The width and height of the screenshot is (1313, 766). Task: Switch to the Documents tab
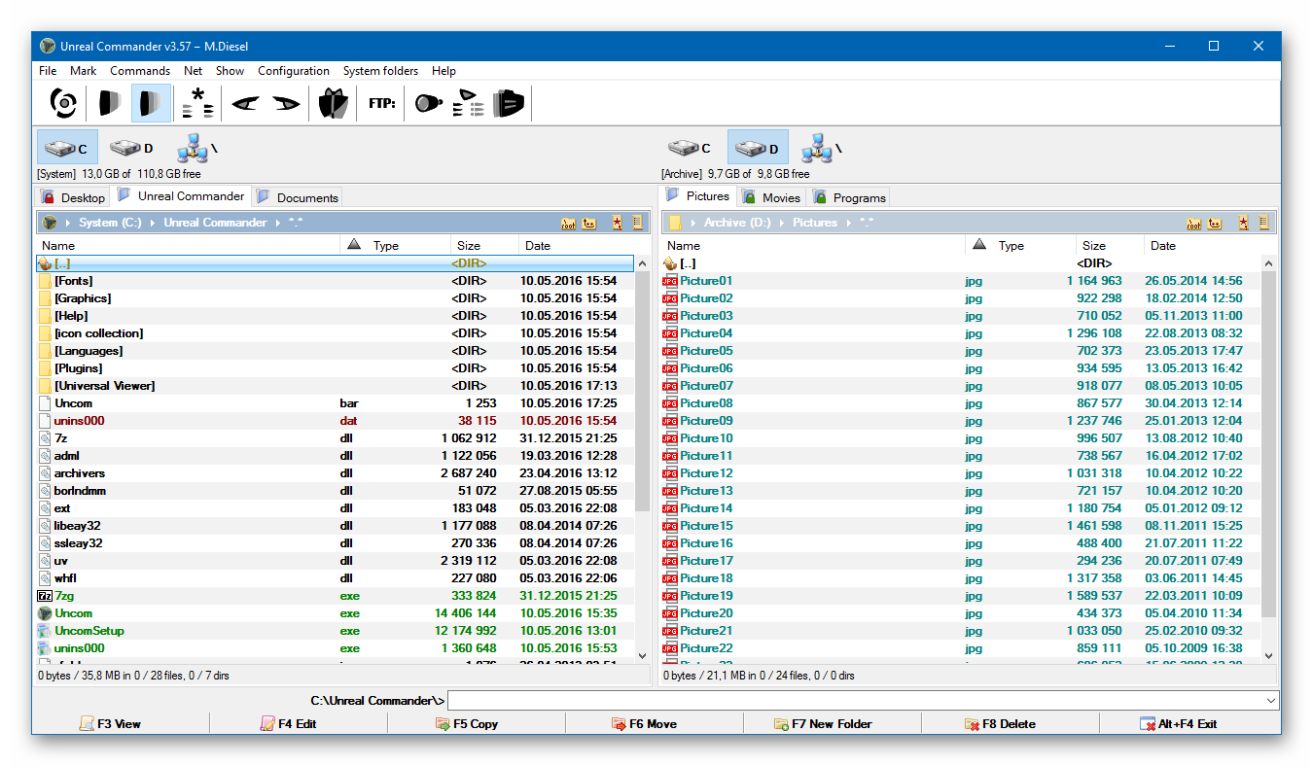click(x=298, y=197)
